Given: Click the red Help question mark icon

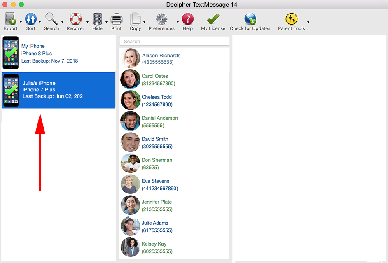Looking at the screenshot, I should coord(188,19).
